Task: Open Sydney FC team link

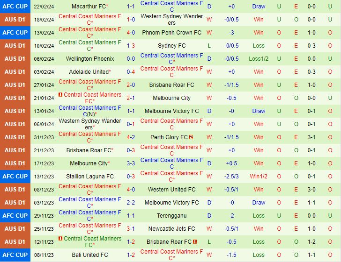Action: pos(171,46)
